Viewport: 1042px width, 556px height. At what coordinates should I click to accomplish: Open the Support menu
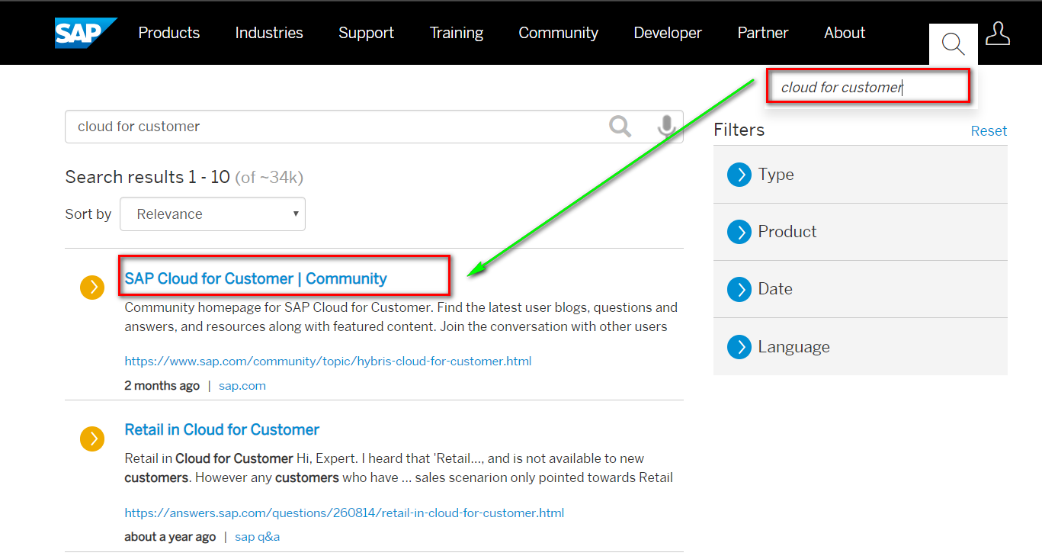[367, 33]
